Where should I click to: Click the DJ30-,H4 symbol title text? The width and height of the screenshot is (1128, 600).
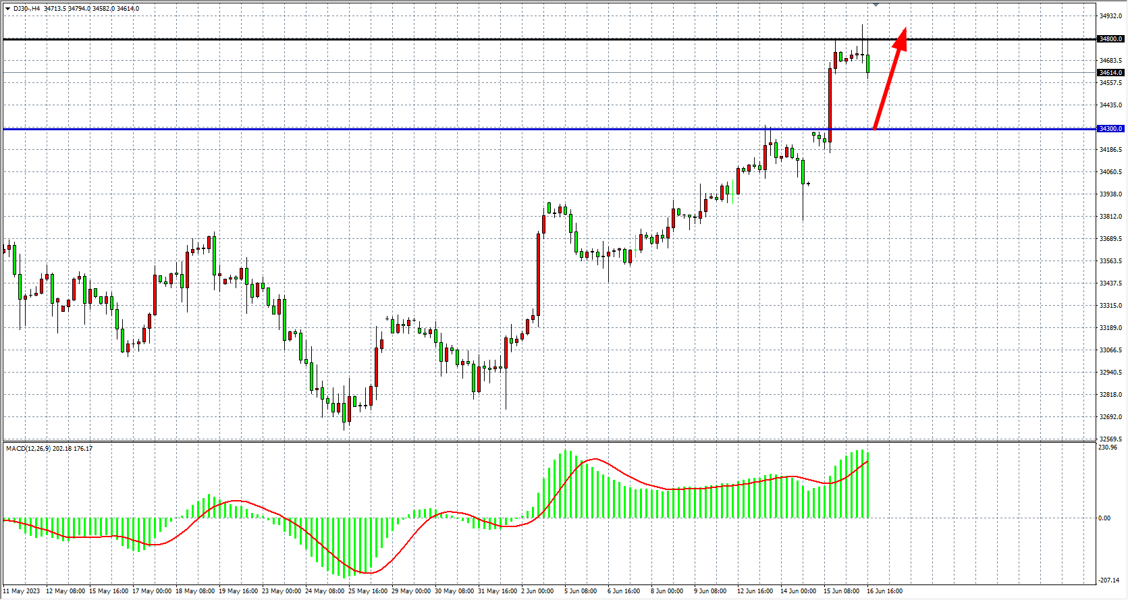pyautogui.click(x=26, y=9)
